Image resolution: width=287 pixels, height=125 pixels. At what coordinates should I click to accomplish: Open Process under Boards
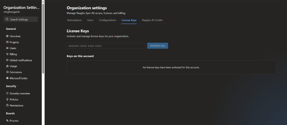tap(14, 121)
